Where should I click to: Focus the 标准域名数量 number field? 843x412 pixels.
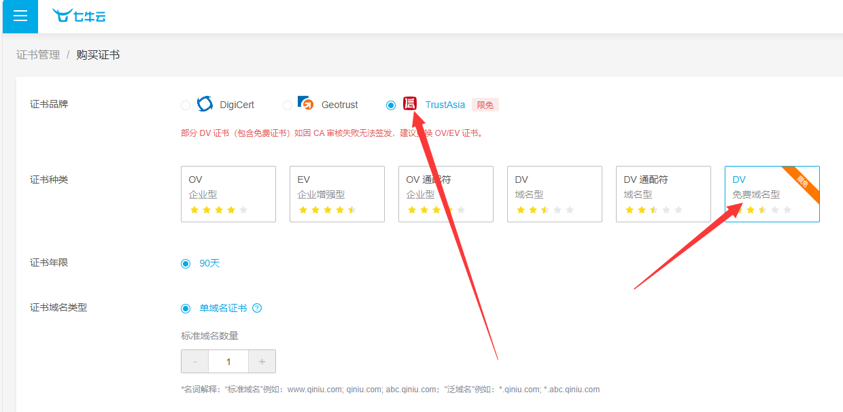tap(228, 362)
